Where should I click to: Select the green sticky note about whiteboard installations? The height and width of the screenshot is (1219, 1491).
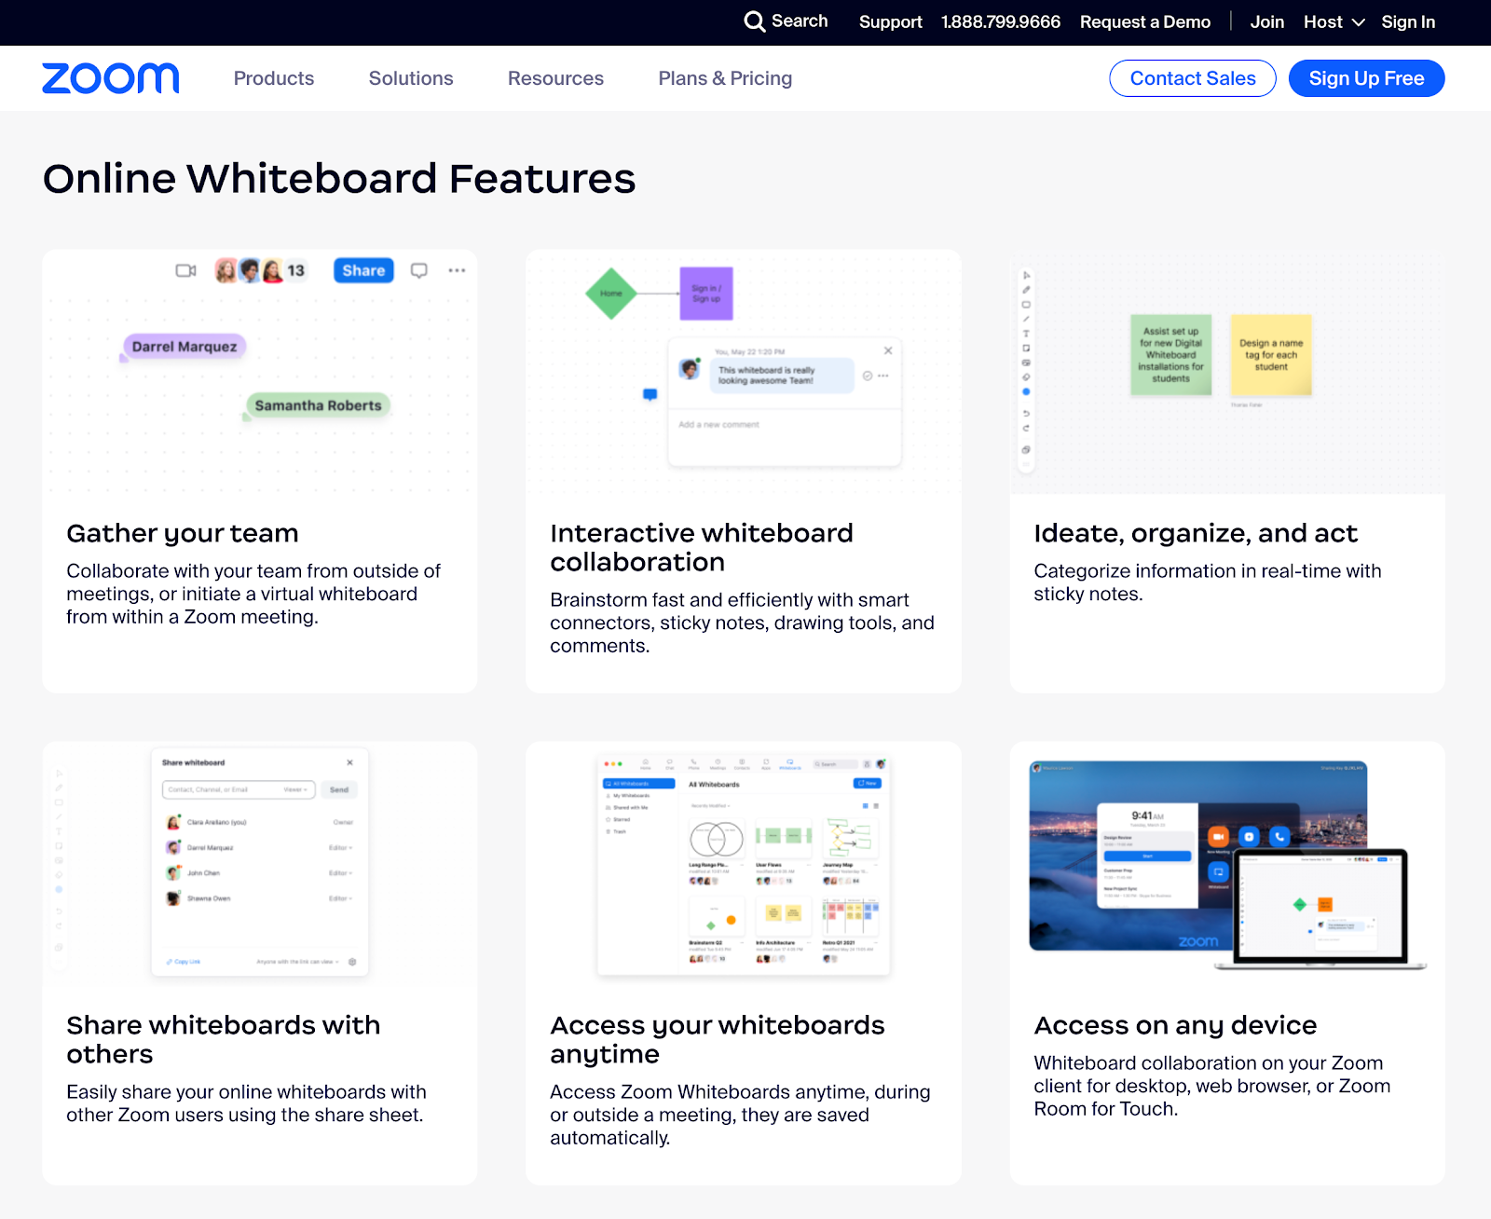pyautogui.click(x=1171, y=355)
